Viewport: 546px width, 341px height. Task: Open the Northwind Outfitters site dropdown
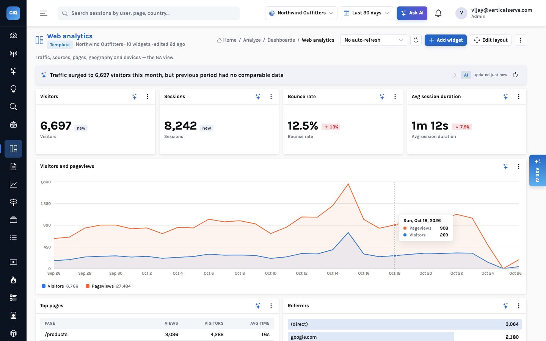301,13
